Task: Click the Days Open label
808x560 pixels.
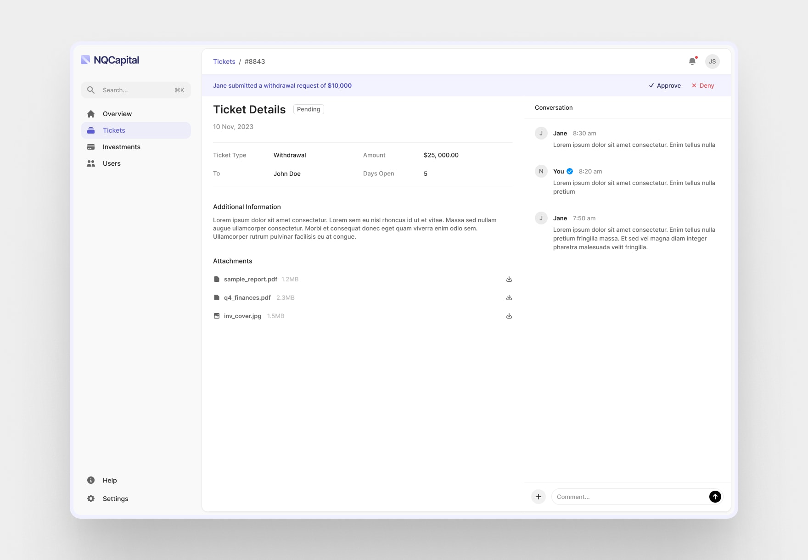Action: tap(379, 174)
